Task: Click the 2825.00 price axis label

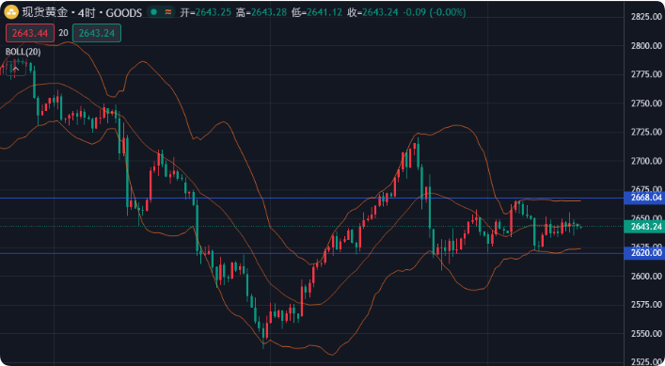Action: pos(646,17)
